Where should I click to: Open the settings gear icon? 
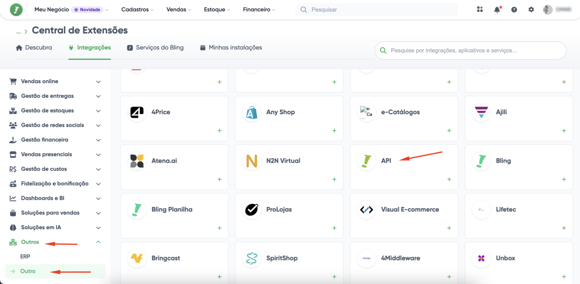[531, 10]
